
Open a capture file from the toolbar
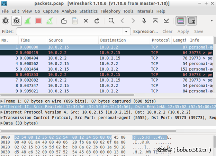click(x=64, y=21)
